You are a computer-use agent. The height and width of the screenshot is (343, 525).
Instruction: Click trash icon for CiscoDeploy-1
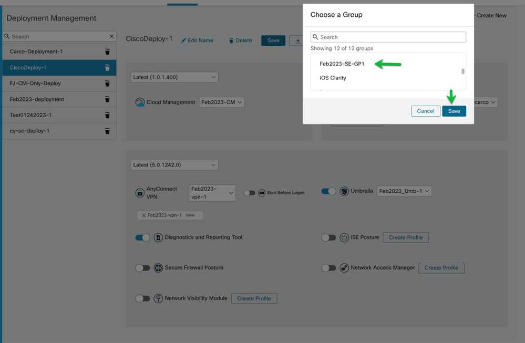[x=107, y=68]
